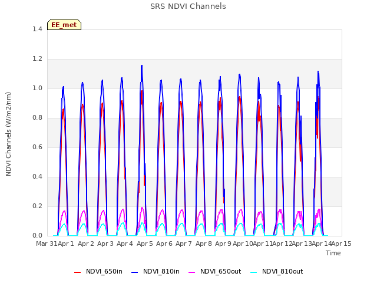Toggle the NDVI_650in legend entry
Viewport: 377px width, 283px height.
pyautogui.click(x=98, y=272)
